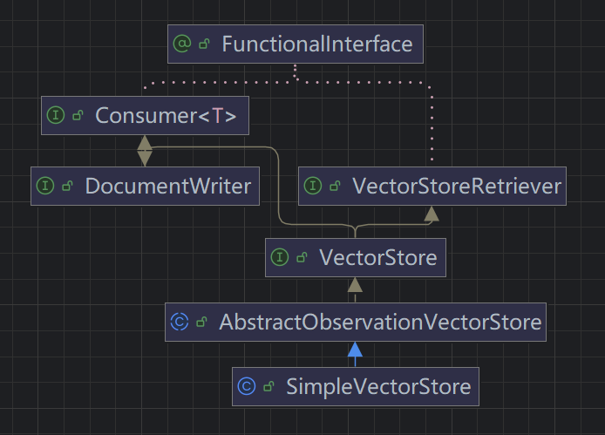Click the abstract class icon beside AbstractObservationVectorStore
605x435 pixels.
point(180,323)
